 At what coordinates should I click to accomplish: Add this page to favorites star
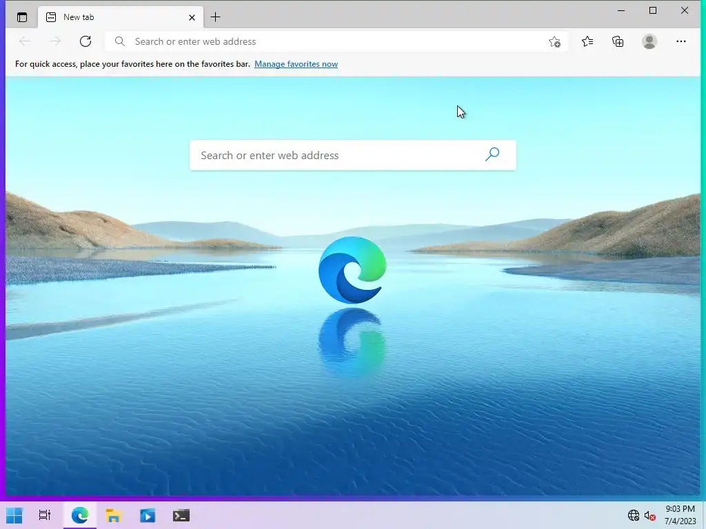click(554, 42)
